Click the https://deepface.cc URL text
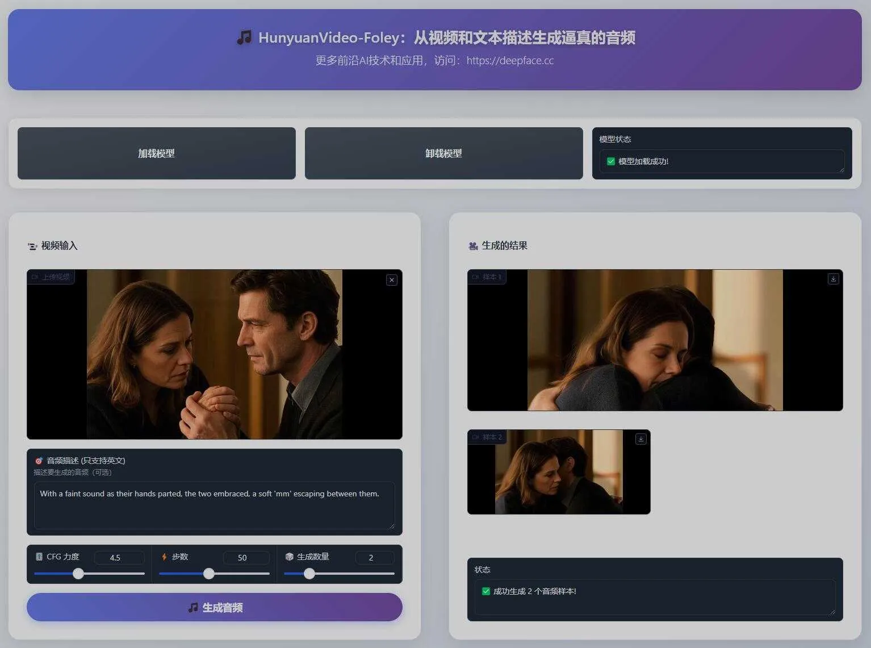The height and width of the screenshot is (648, 871). pos(510,61)
